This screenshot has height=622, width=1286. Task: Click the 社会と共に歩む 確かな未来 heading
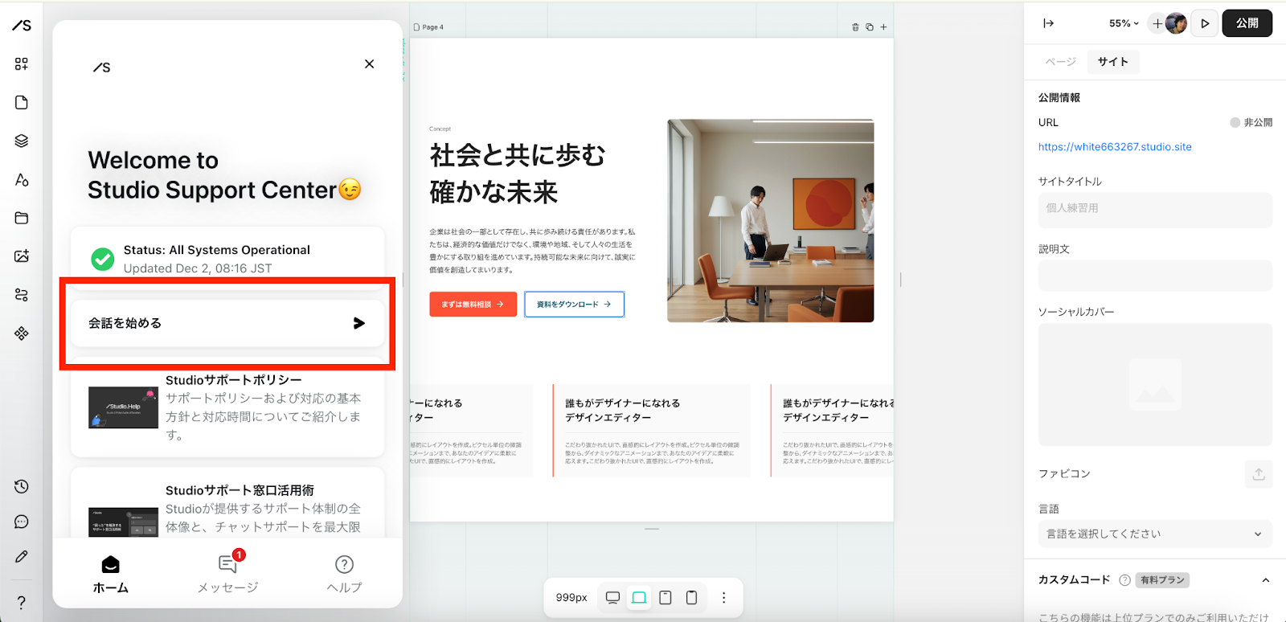[x=518, y=174]
